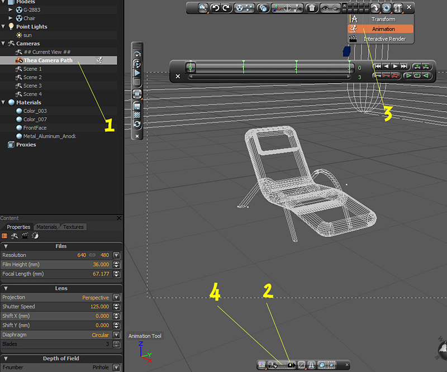Screen dimensions: 447x372
Task: Click the save disk icon in vertical toolbar
Action: click(x=137, y=106)
